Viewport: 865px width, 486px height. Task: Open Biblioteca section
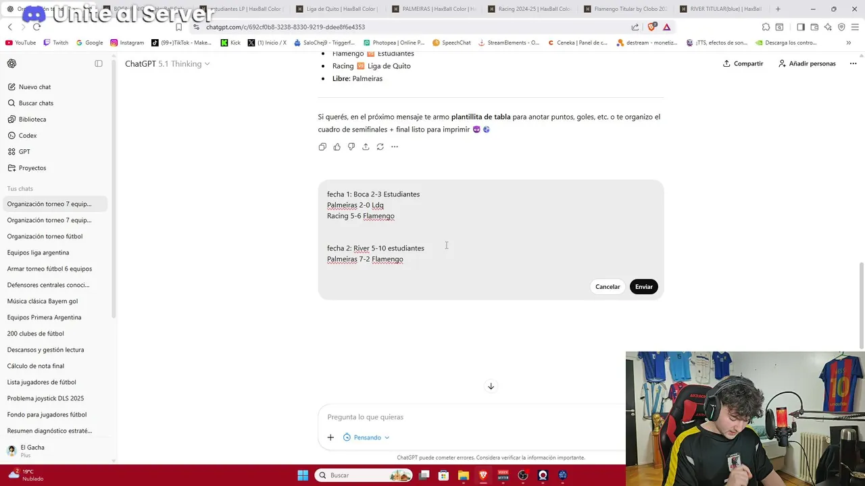57,119
